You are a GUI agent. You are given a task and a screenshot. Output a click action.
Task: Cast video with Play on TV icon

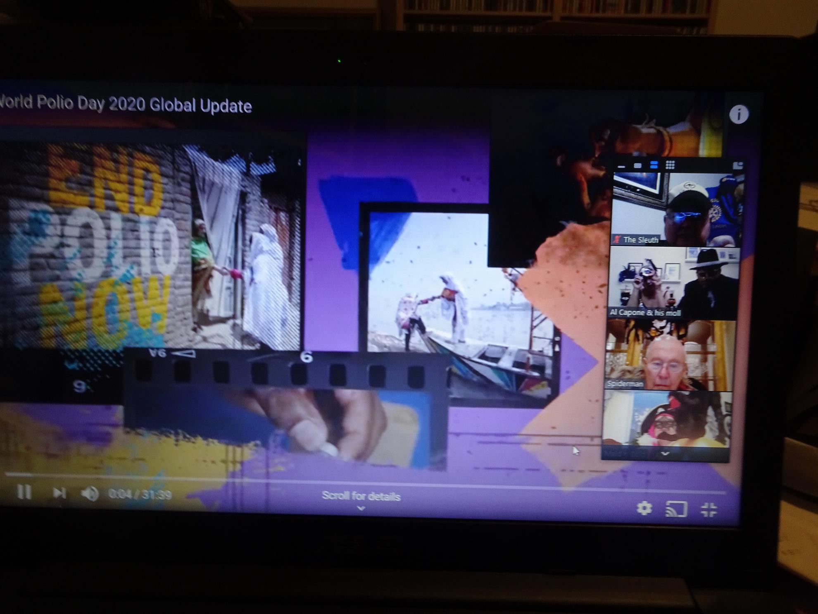coord(676,509)
